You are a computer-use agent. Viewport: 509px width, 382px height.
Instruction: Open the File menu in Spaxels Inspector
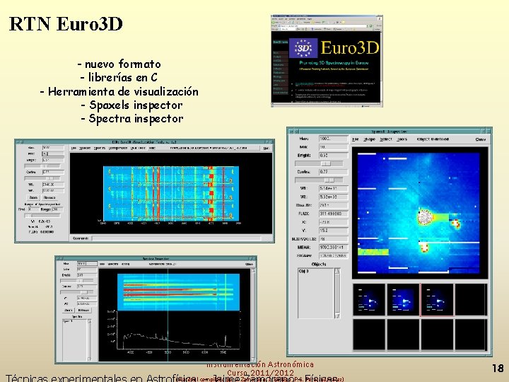tap(355, 139)
